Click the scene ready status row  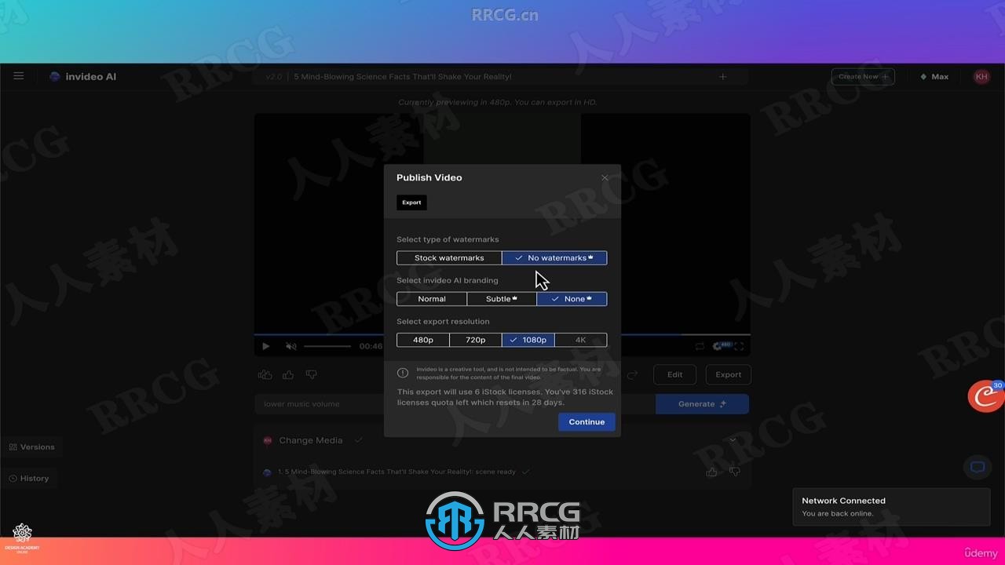click(397, 472)
